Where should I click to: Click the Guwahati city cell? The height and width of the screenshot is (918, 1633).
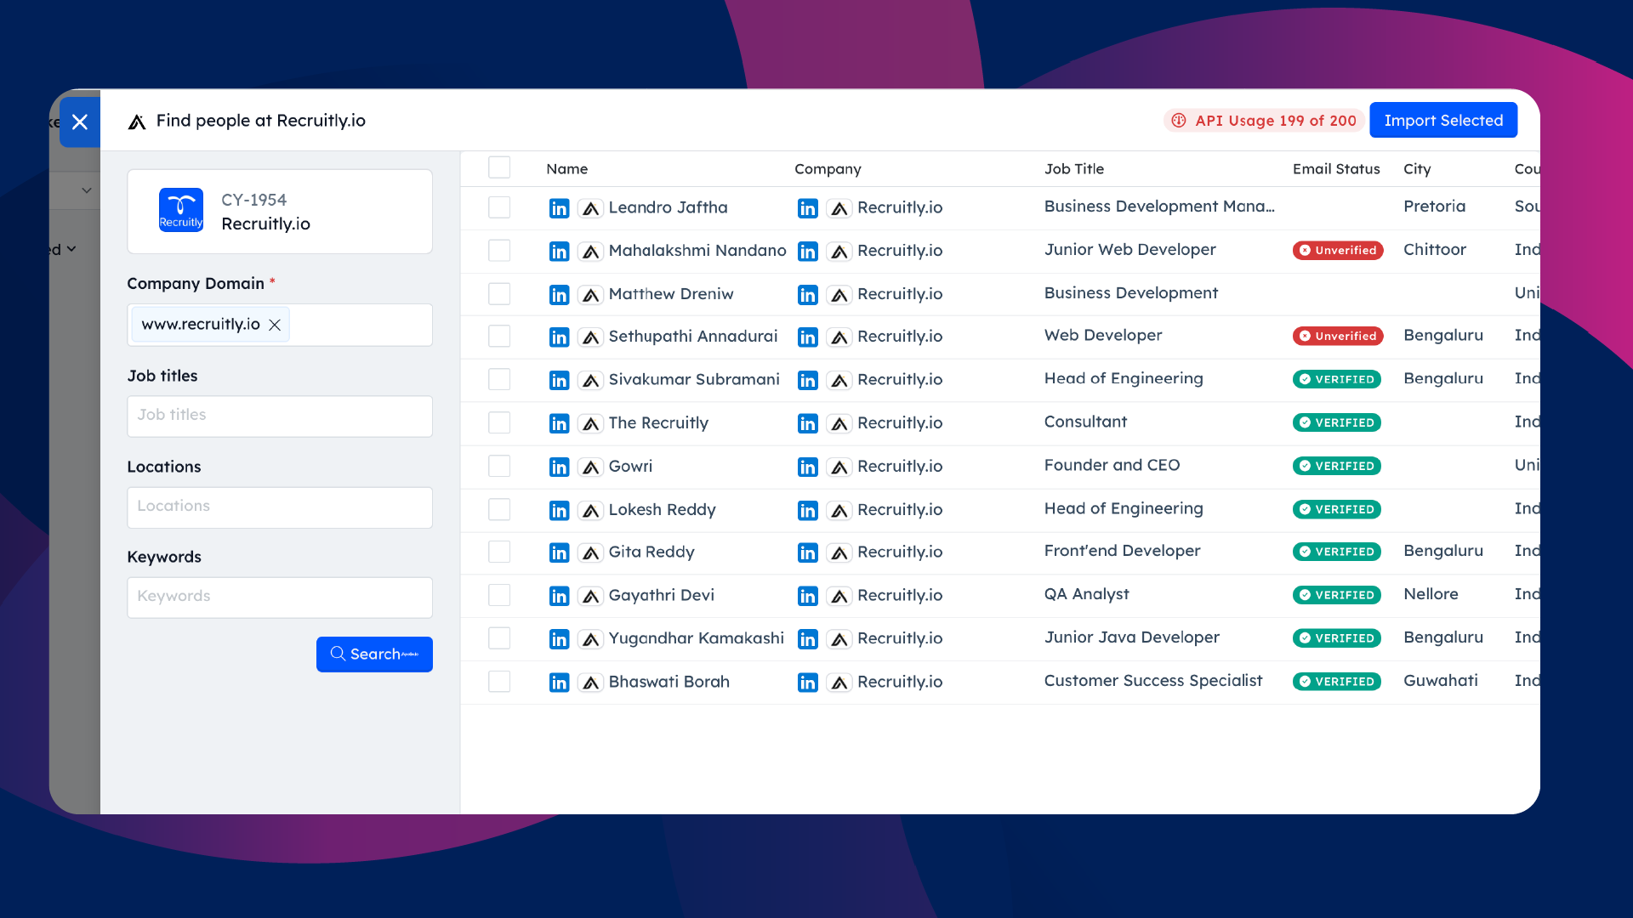pyautogui.click(x=1441, y=681)
